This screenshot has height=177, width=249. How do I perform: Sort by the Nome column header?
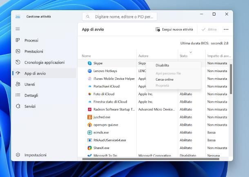click(x=86, y=56)
